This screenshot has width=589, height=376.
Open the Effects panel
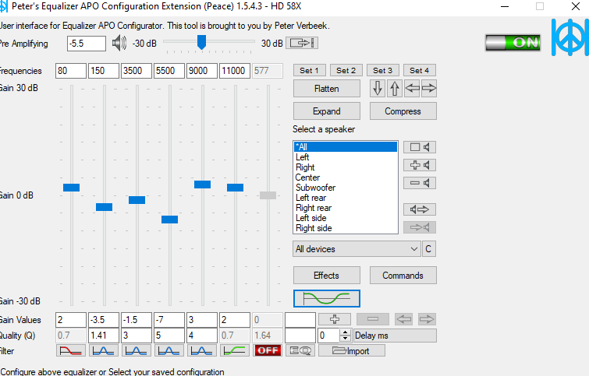coord(326,276)
